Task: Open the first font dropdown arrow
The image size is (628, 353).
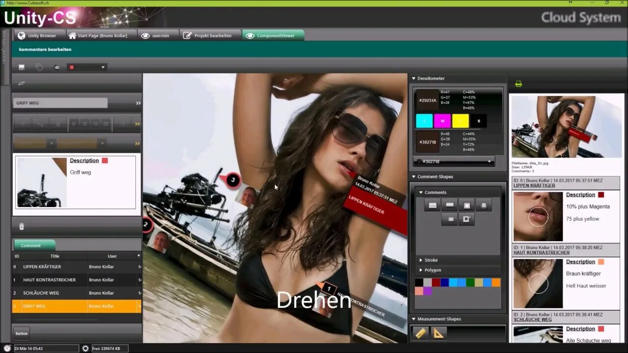Action: pos(52,143)
